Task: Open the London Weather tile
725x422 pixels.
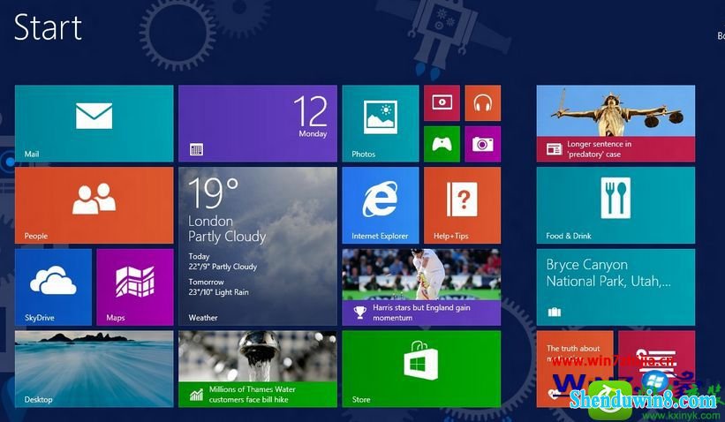Action: 258,246
